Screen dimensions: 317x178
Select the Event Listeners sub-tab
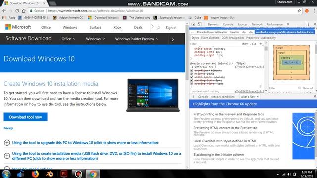[210, 38]
